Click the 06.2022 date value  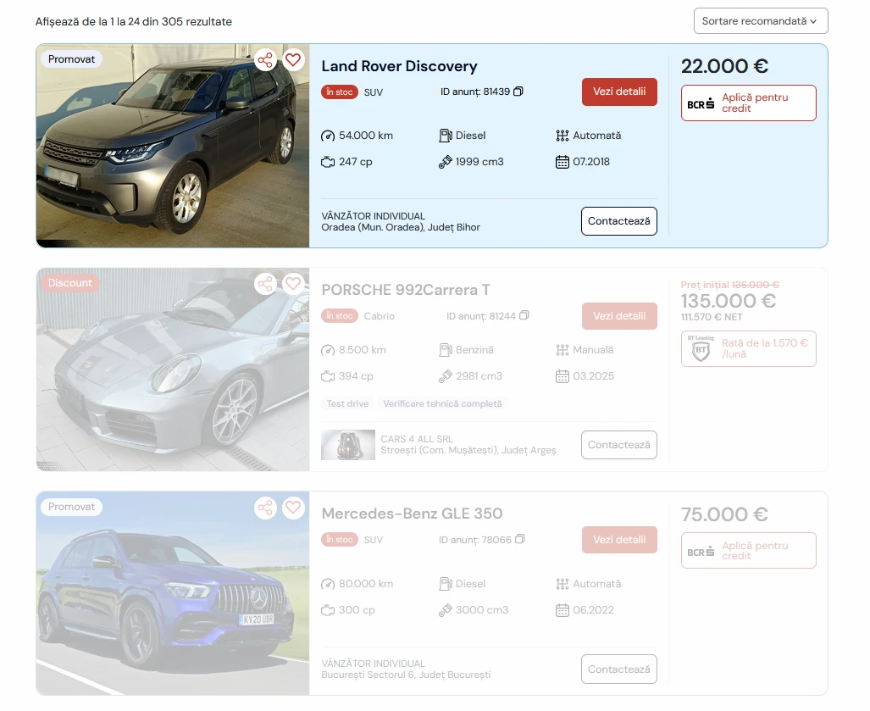click(x=593, y=610)
